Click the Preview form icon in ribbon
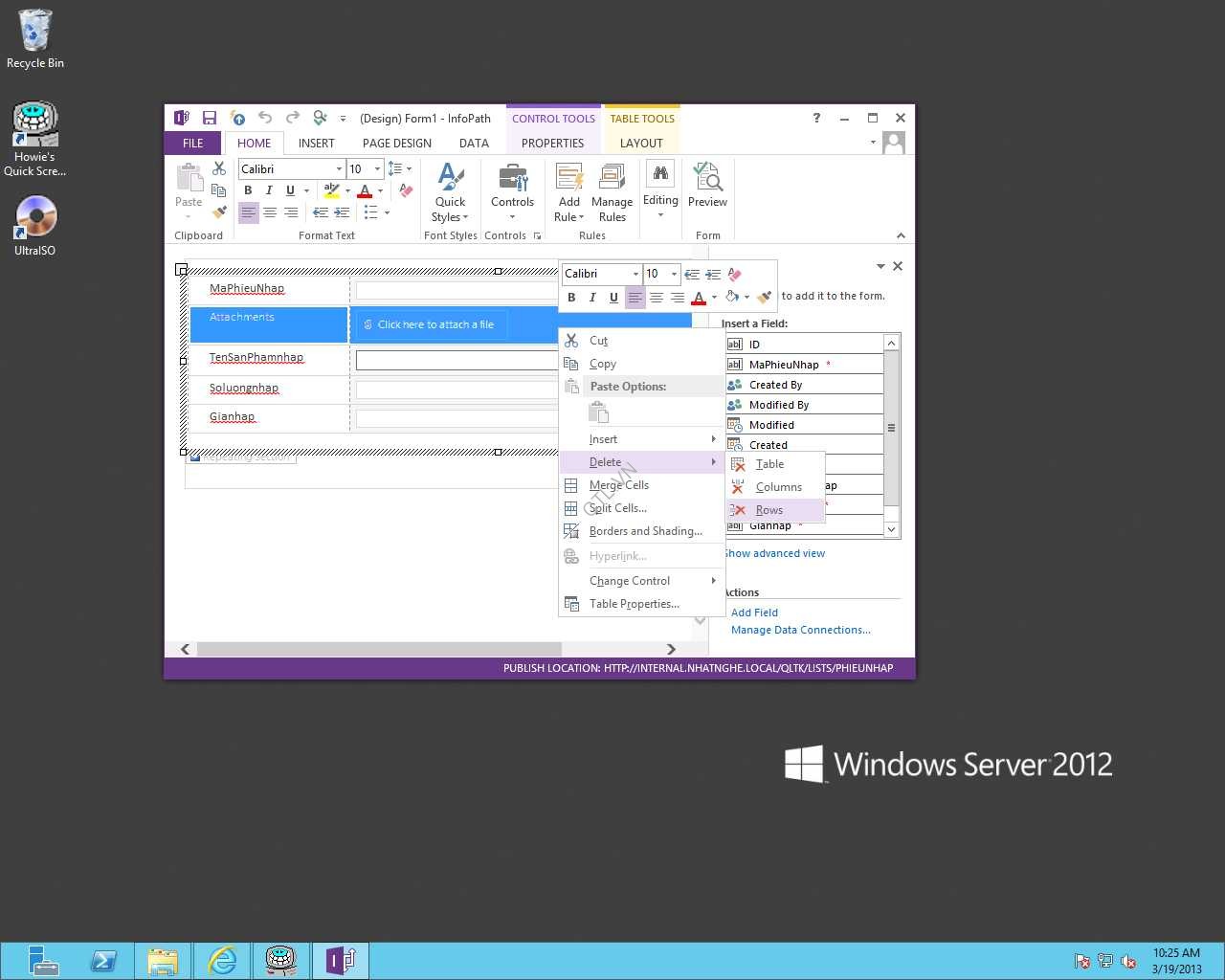The image size is (1225, 980). click(707, 186)
